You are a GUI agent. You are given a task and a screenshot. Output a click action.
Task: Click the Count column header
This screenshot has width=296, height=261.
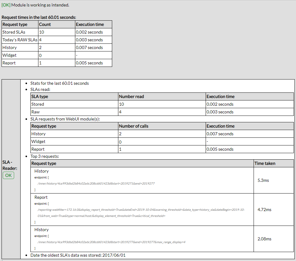click(x=45, y=24)
